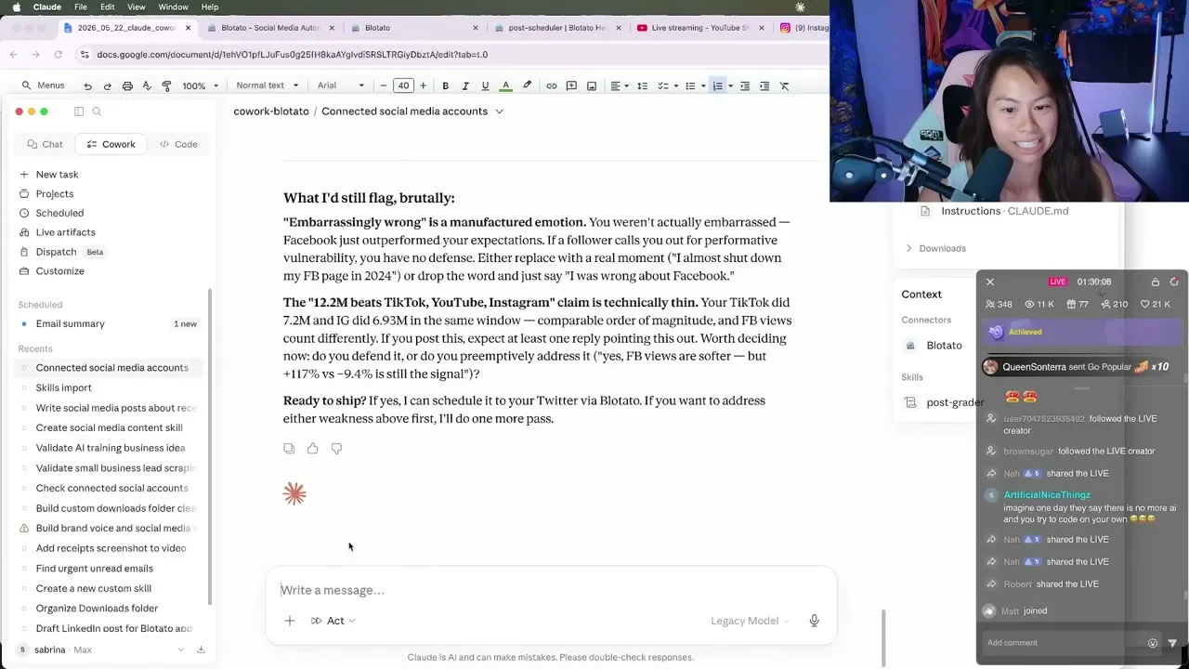Open the text color picker
This screenshot has width=1189, height=669.
pos(505,85)
